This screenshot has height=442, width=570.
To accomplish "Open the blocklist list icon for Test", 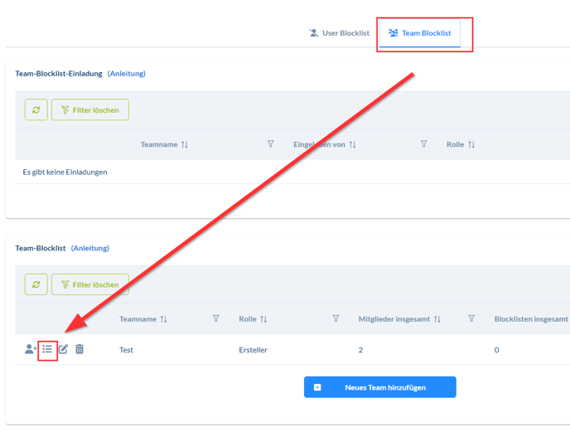I will pyautogui.click(x=47, y=349).
